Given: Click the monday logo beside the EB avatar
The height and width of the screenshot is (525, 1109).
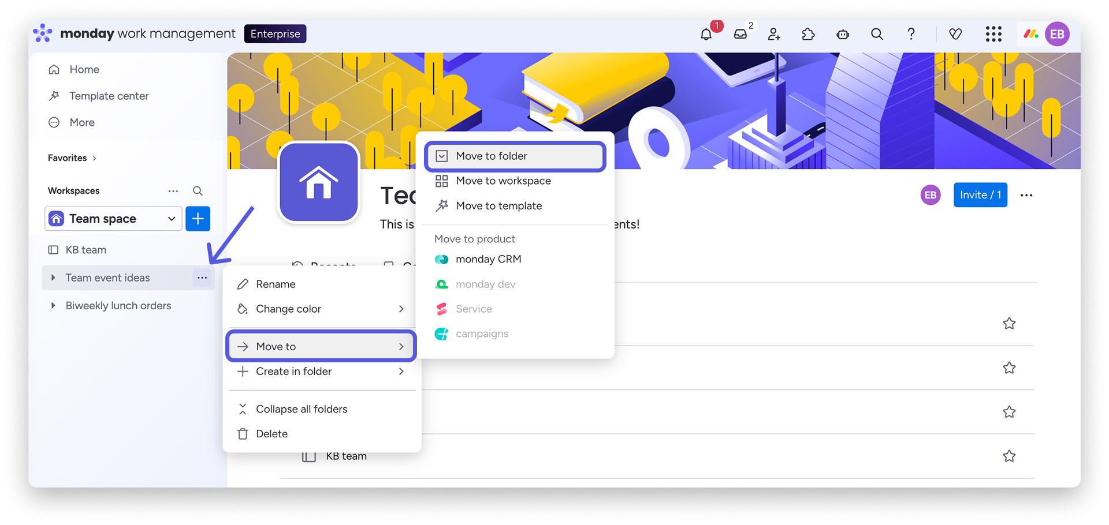Looking at the screenshot, I should (1031, 34).
